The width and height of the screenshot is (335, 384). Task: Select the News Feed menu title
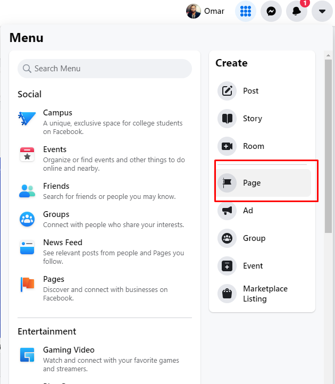point(63,243)
